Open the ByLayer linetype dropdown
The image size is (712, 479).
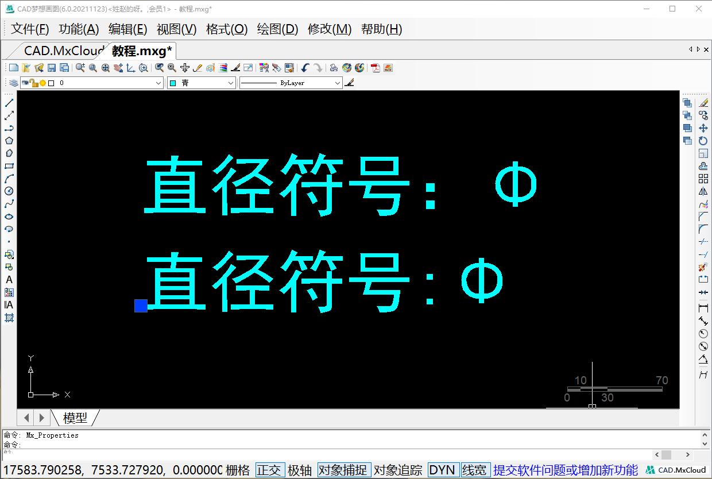point(338,82)
